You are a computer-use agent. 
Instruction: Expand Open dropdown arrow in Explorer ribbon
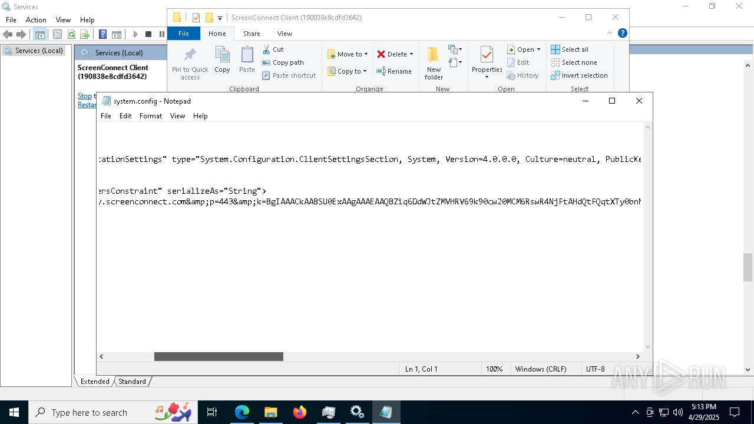pyautogui.click(x=538, y=49)
